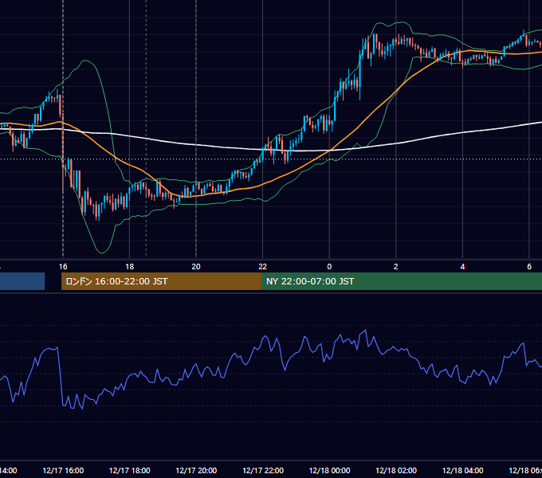Click the 0 hour label on the chart axis
The width and height of the screenshot is (542, 478).
pyautogui.click(x=329, y=267)
